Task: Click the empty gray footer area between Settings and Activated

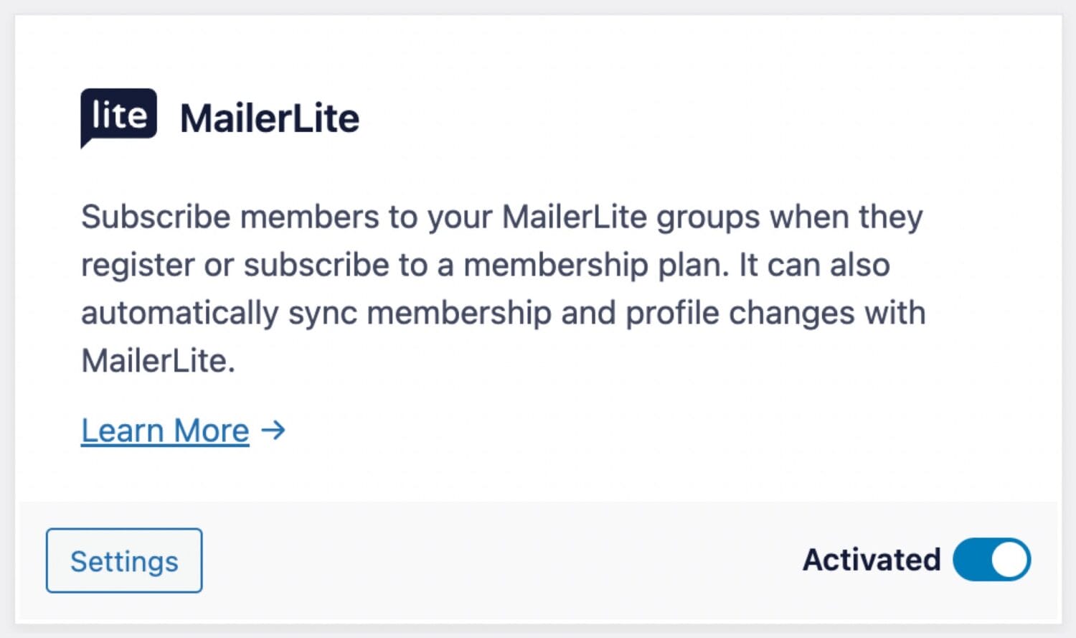Action: click(502, 560)
